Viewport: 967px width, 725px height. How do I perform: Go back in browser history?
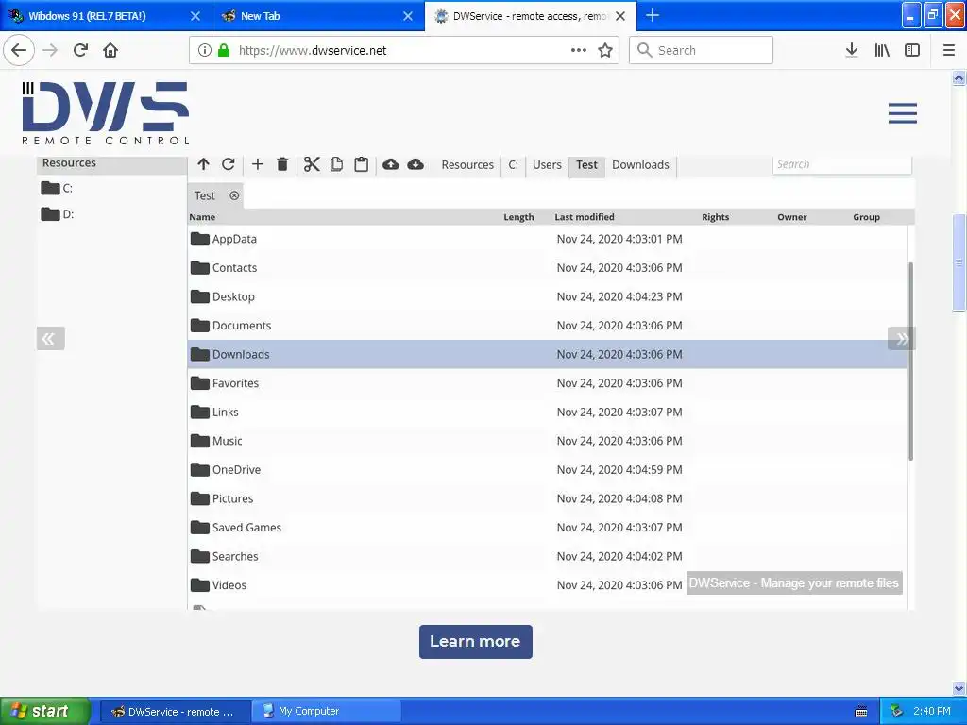[19, 50]
